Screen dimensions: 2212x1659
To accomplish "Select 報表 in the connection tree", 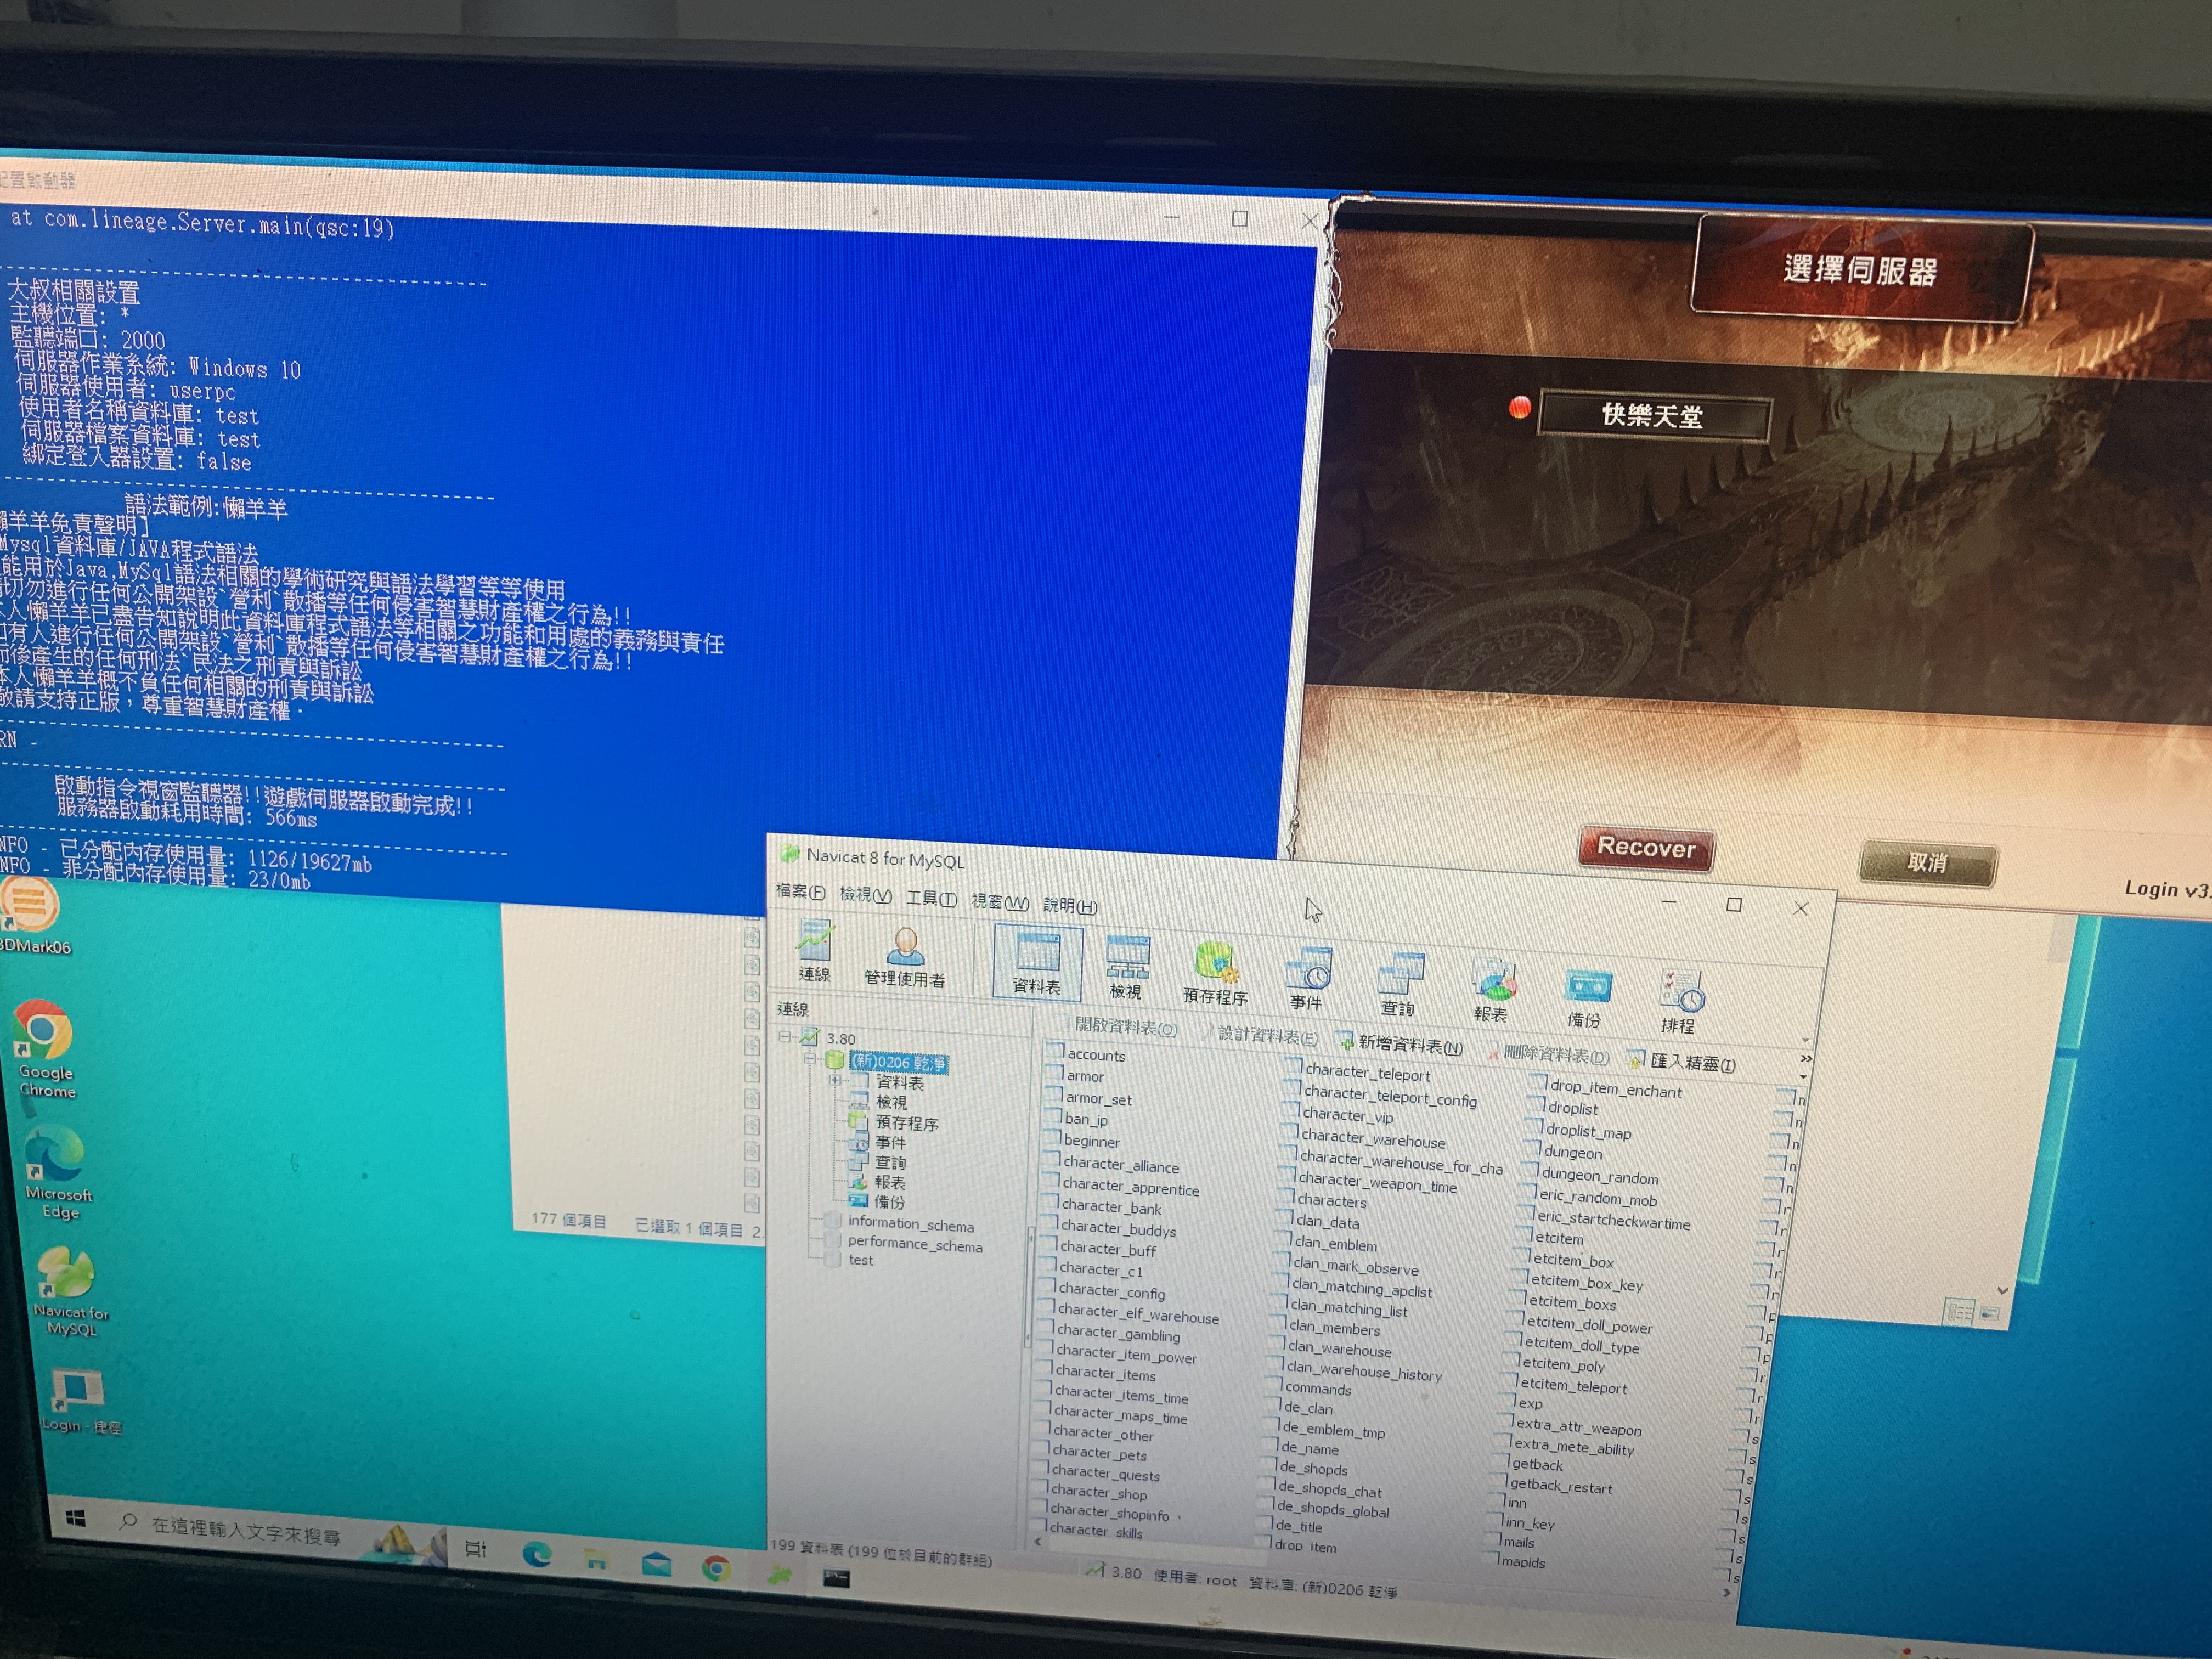I will click(x=889, y=1182).
